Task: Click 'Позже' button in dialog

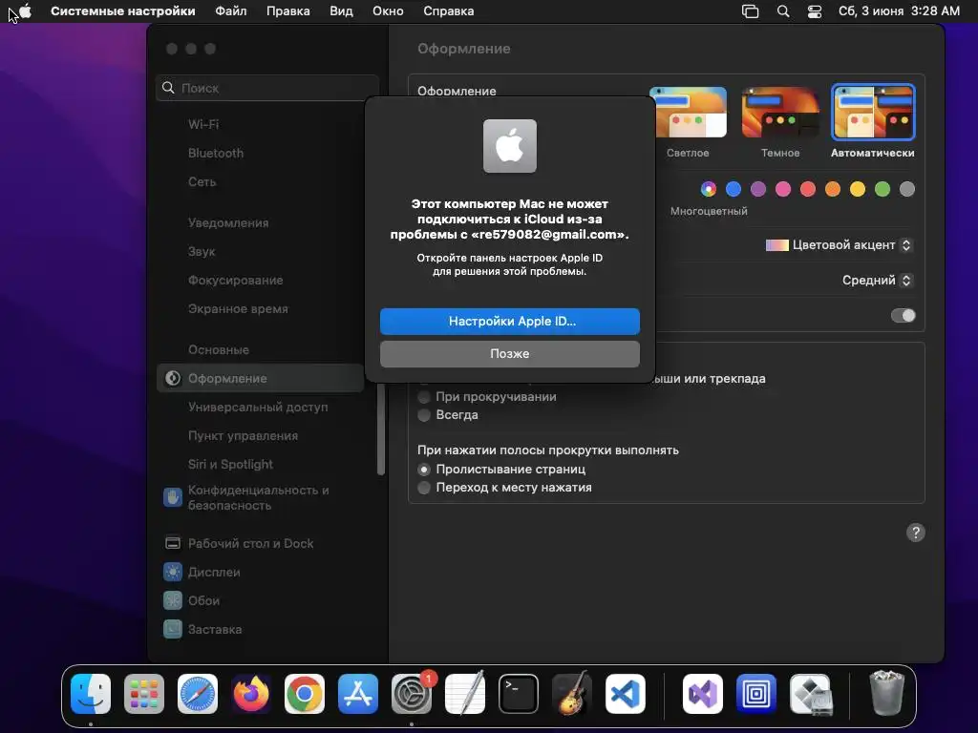Action: pyautogui.click(x=510, y=353)
